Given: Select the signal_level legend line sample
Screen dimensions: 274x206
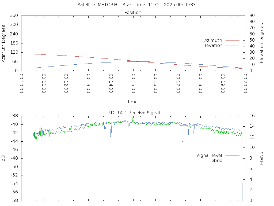Looking at the screenshot, I should click(x=232, y=156).
